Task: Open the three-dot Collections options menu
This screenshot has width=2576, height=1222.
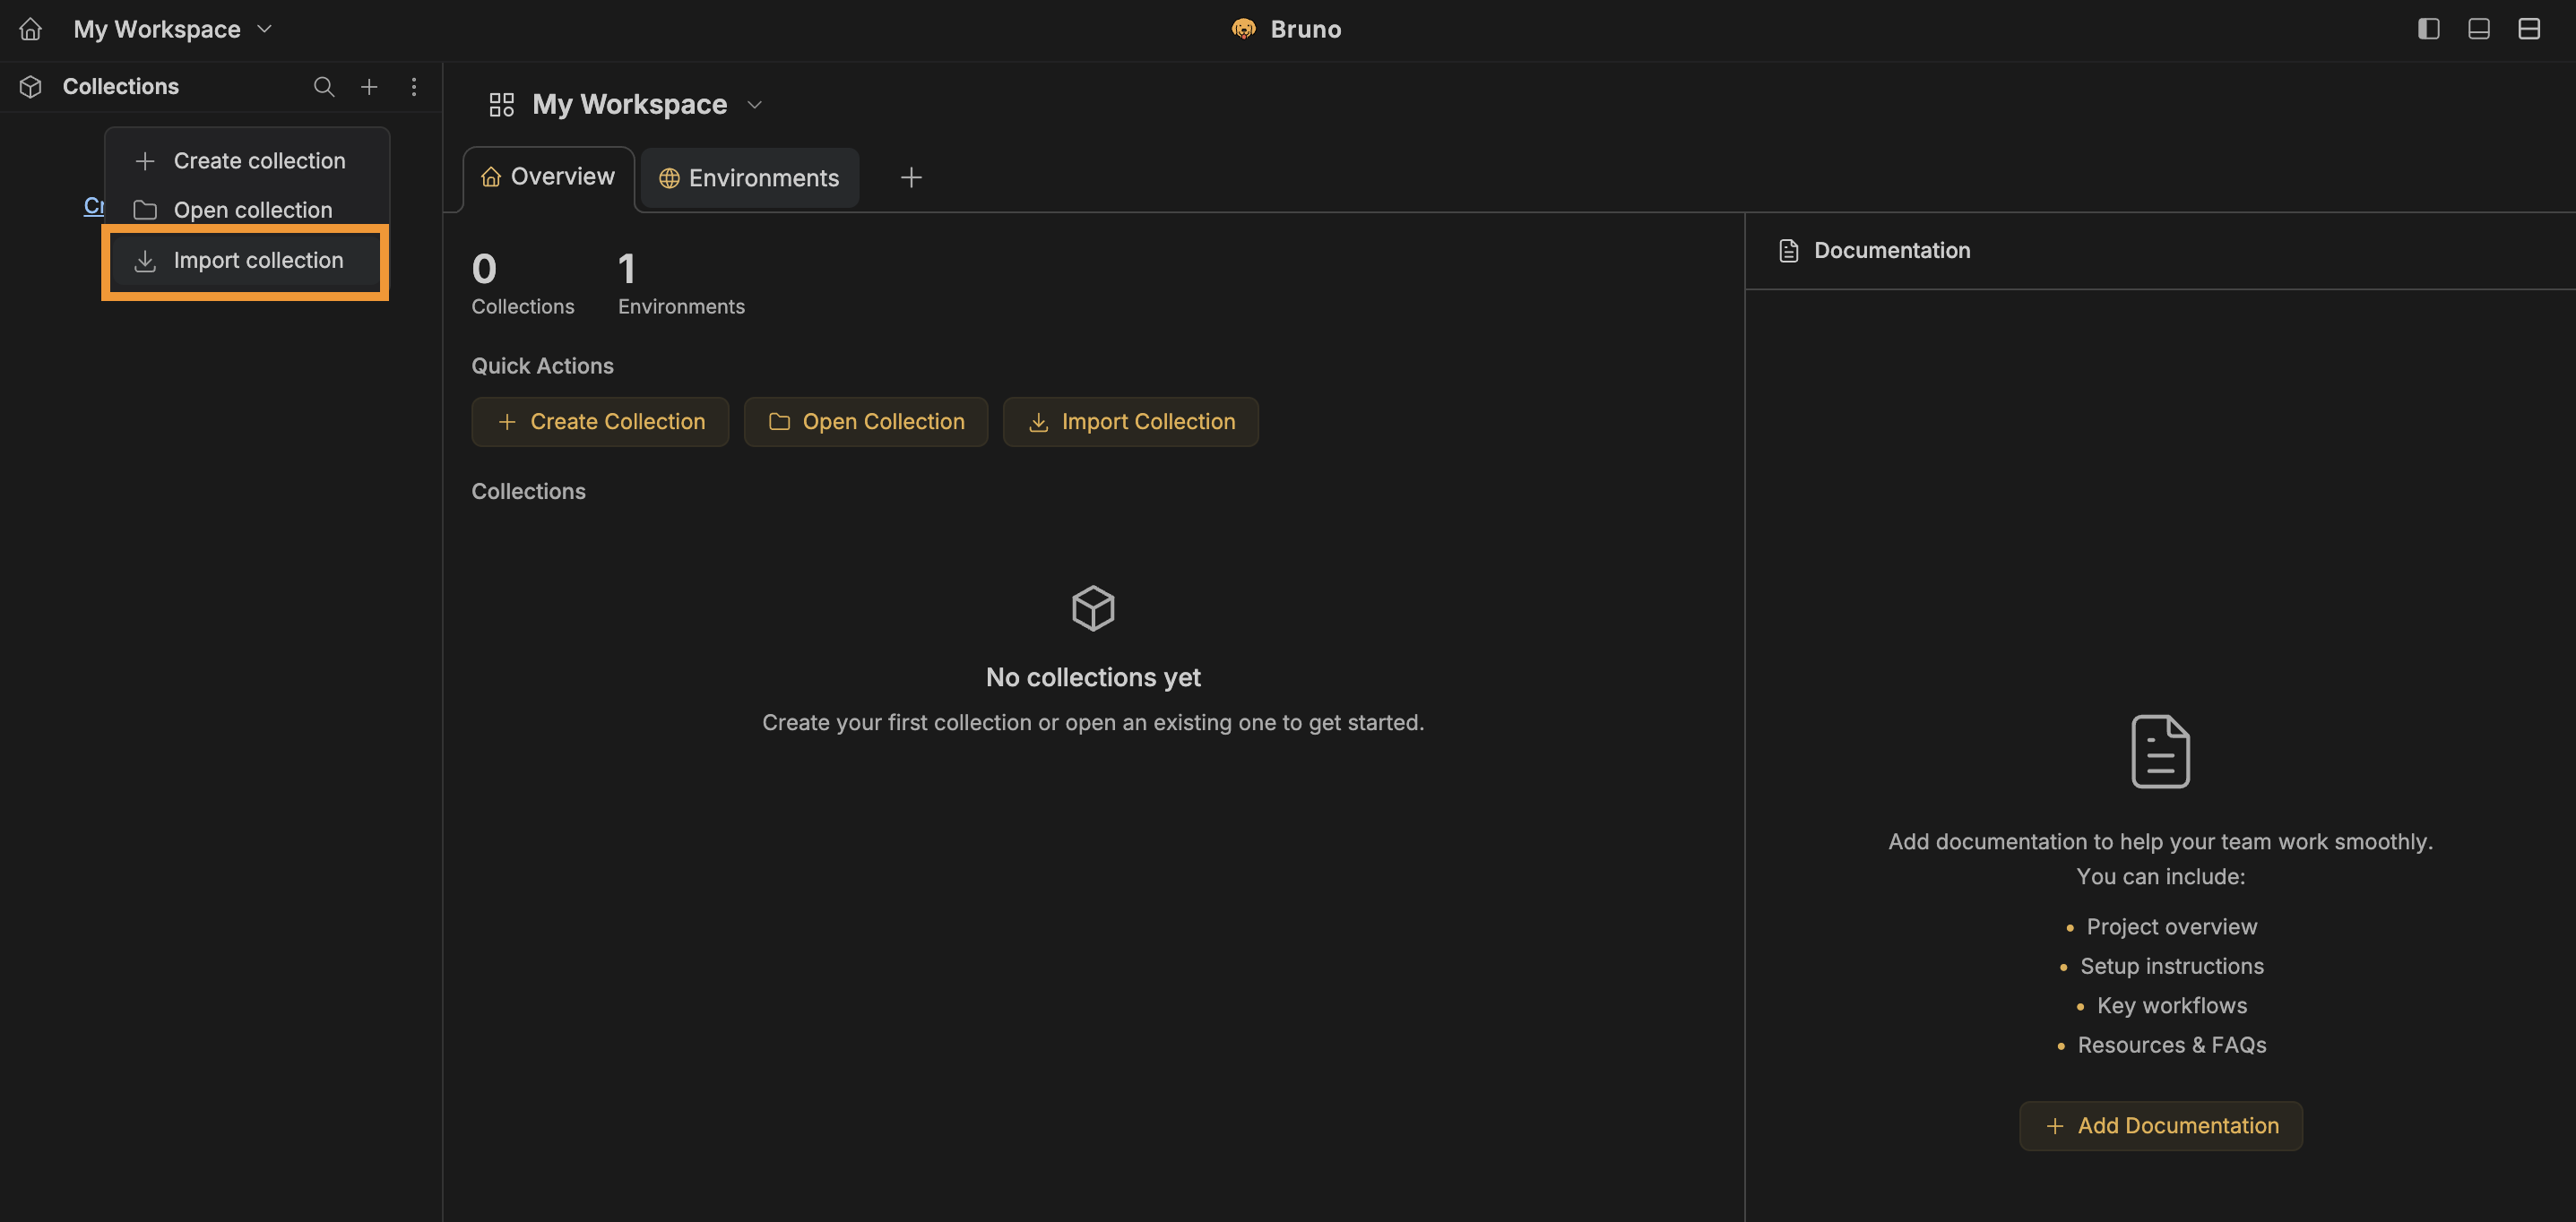Action: (x=414, y=87)
